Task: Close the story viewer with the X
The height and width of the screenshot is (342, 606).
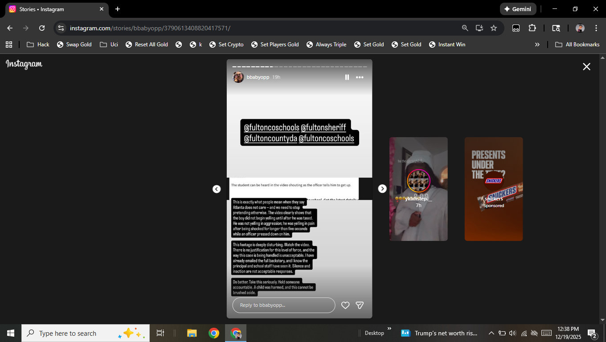Action: tap(586, 66)
